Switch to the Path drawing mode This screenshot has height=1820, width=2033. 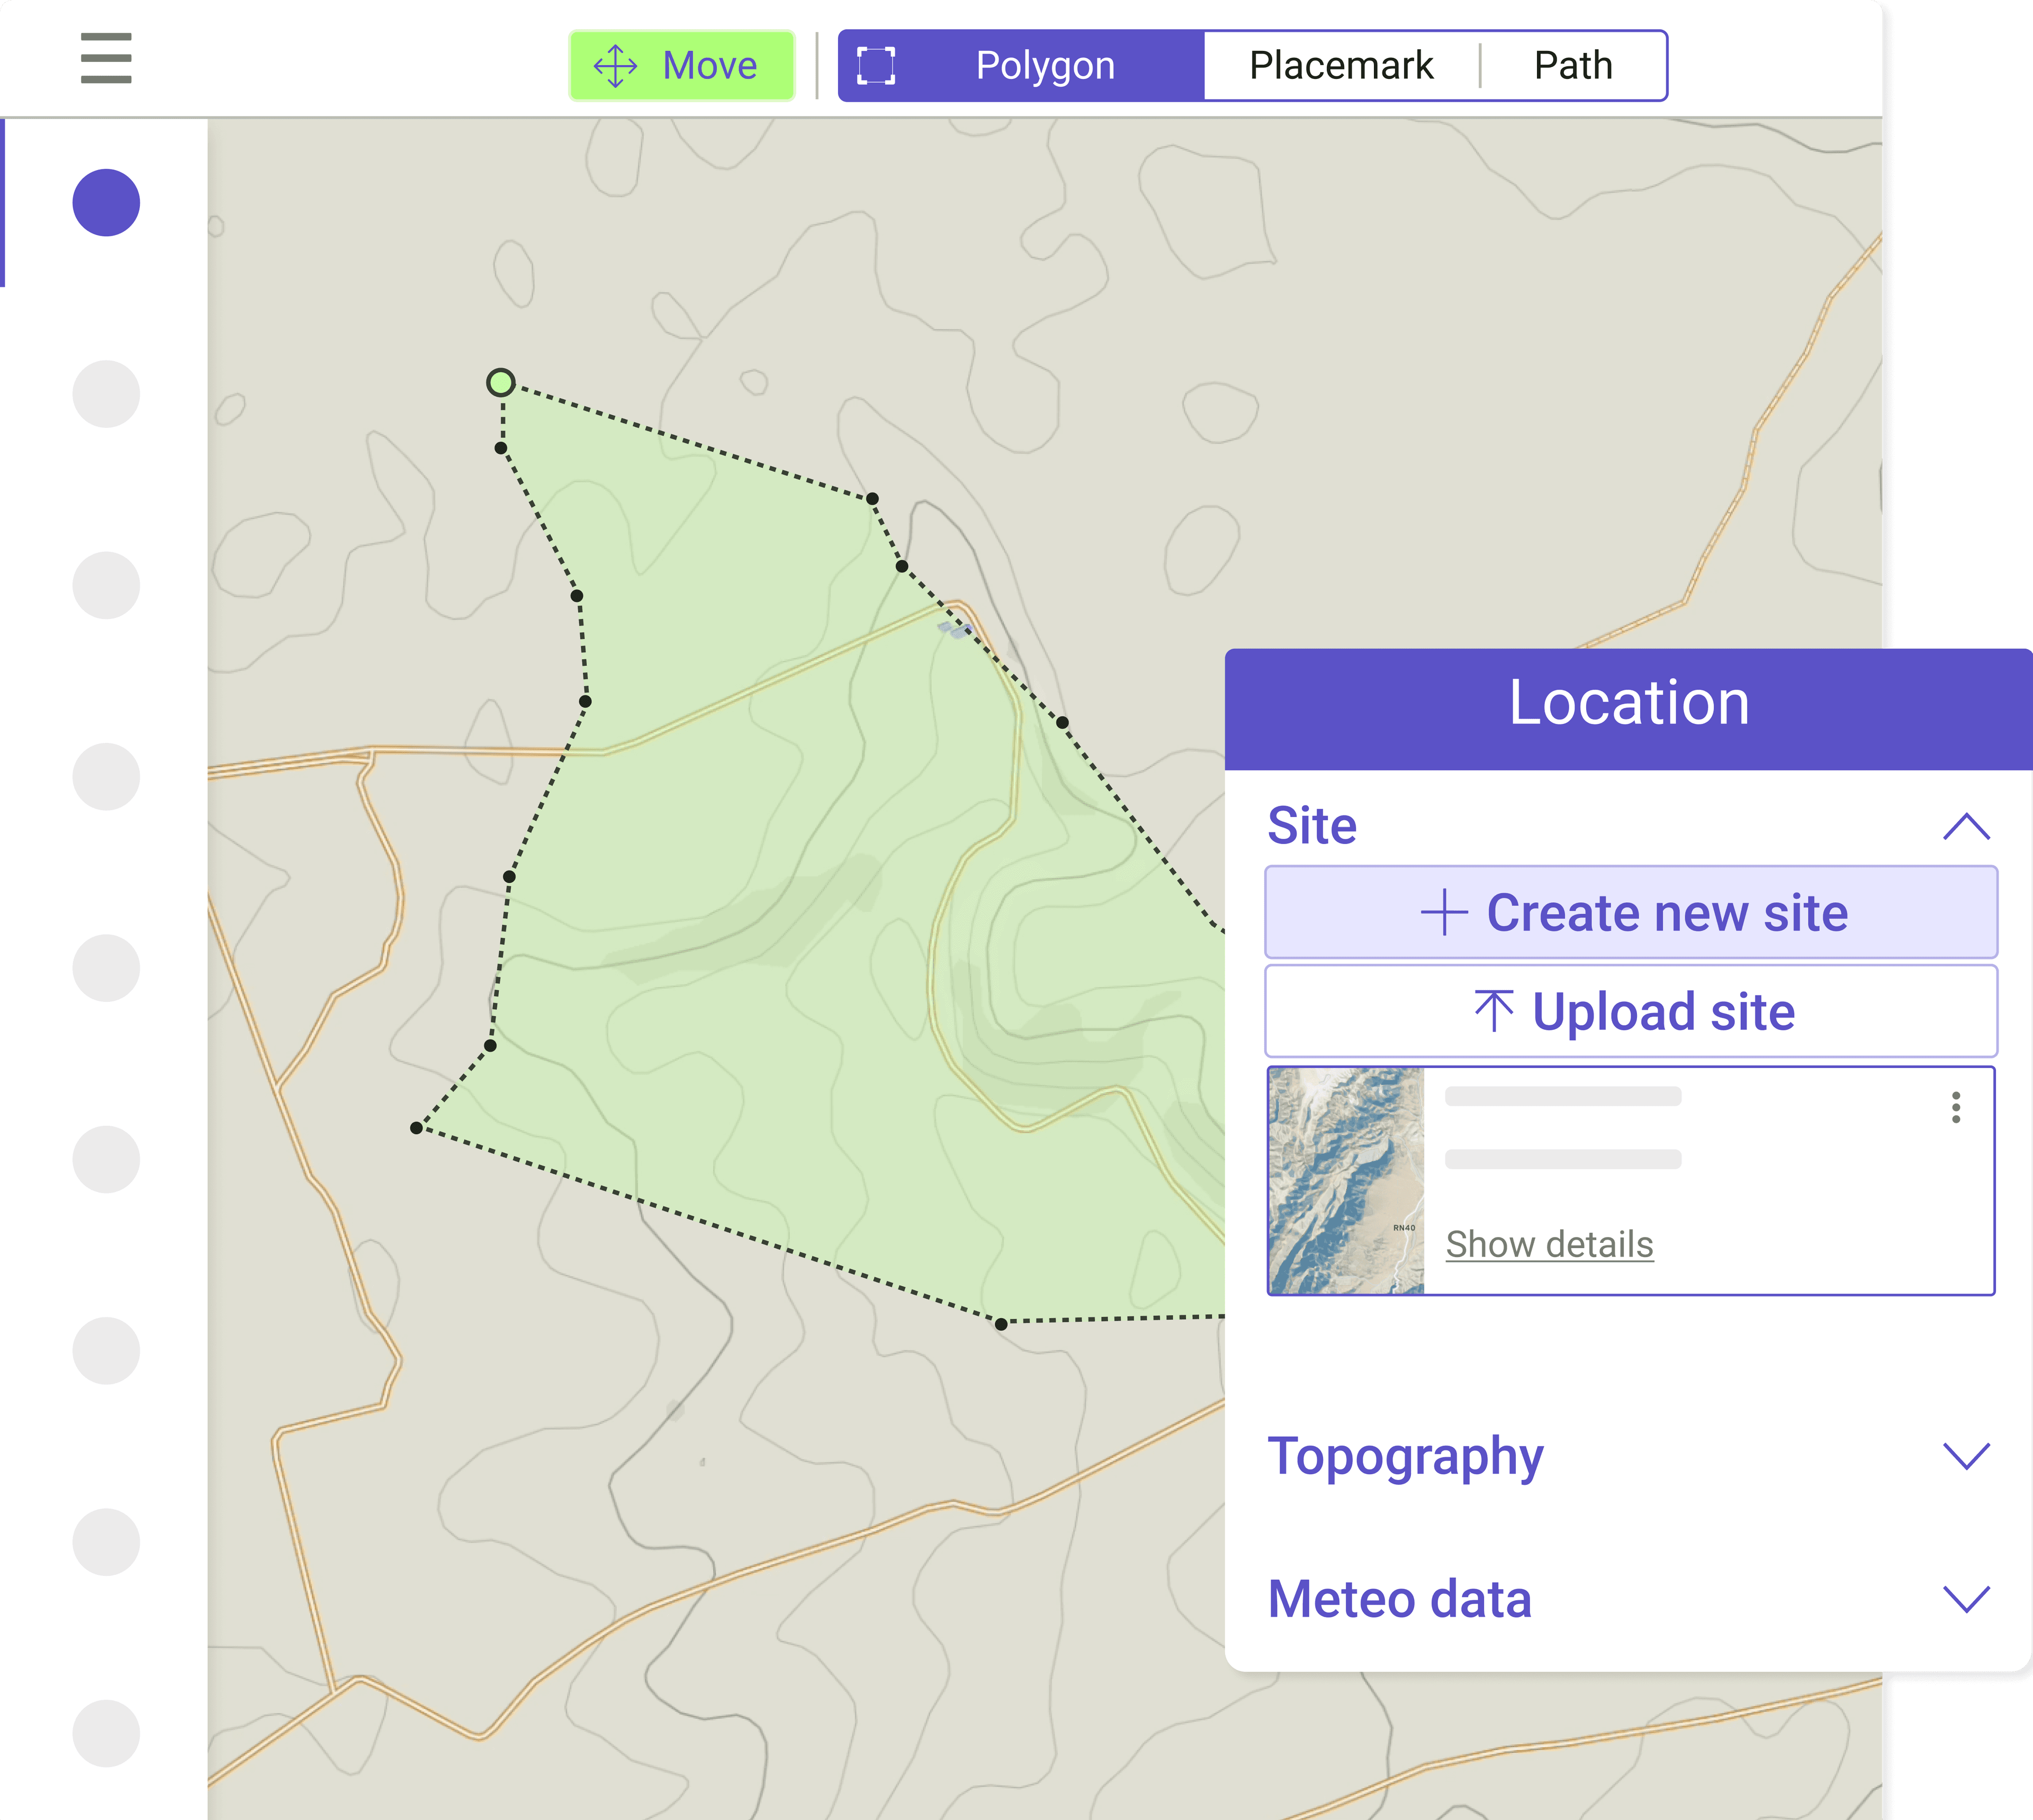1572,66
